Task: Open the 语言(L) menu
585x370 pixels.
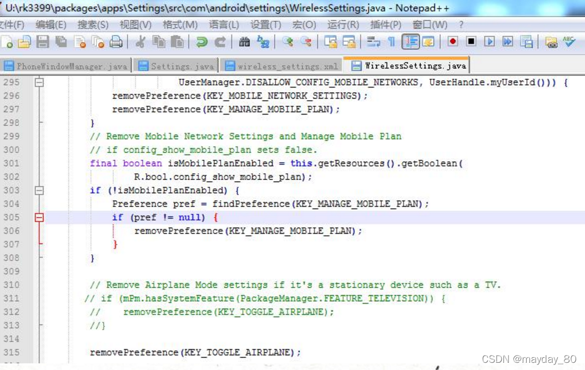Action: (x=224, y=25)
